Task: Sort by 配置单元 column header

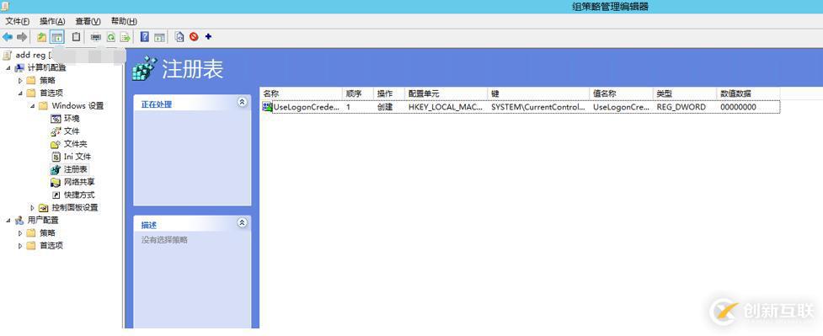Action: coord(446,93)
